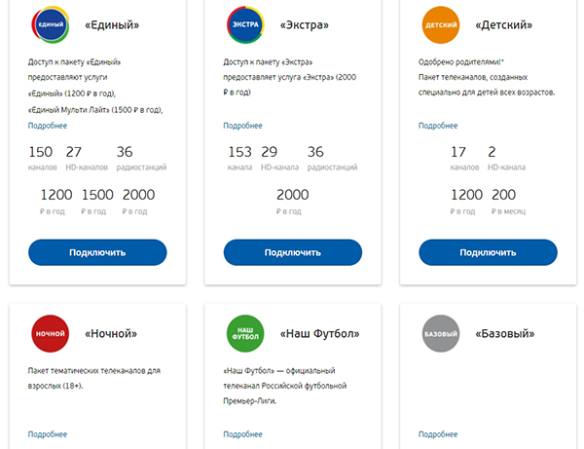Click the 1500 ₽ price in «Единый» card
The image size is (584, 449).
[97, 200]
